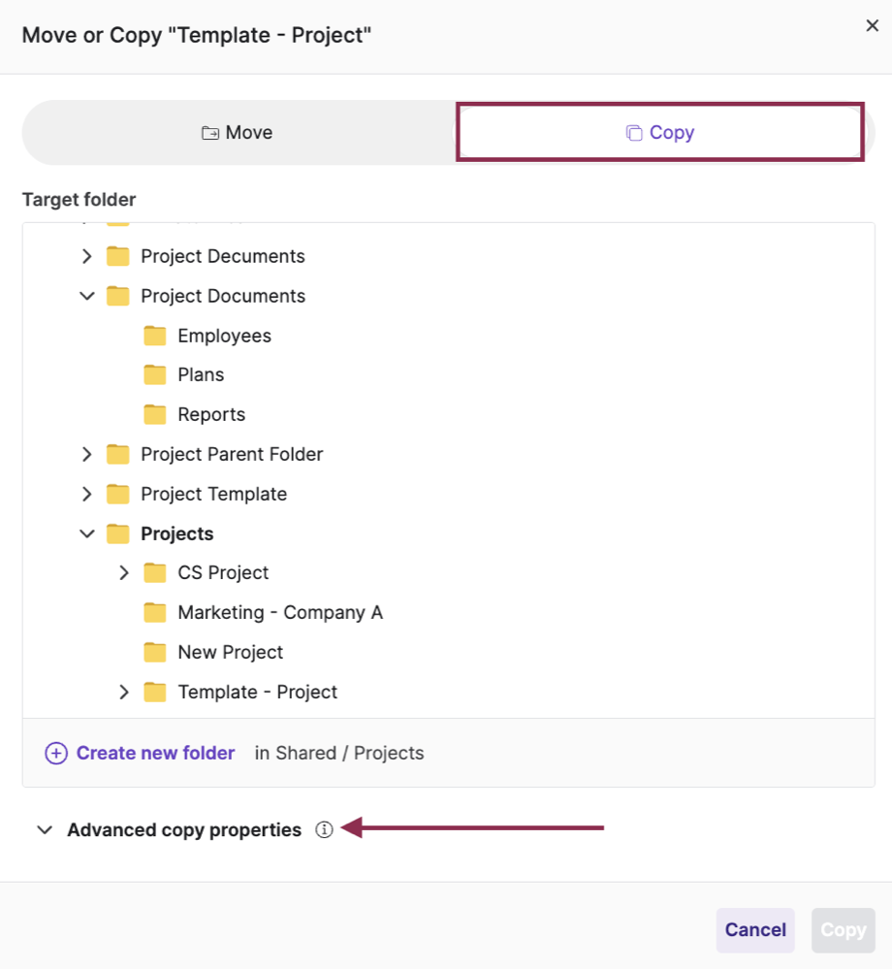This screenshot has width=892, height=969.
Task: Close the Move or Copy dialog
Action: tap(872, 25)
